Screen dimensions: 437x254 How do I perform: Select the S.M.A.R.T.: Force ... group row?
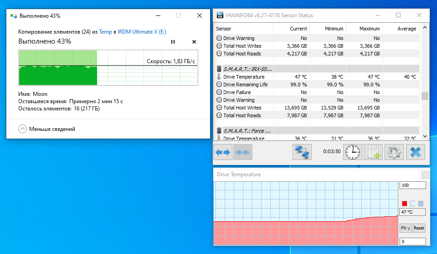pos(317,130)
